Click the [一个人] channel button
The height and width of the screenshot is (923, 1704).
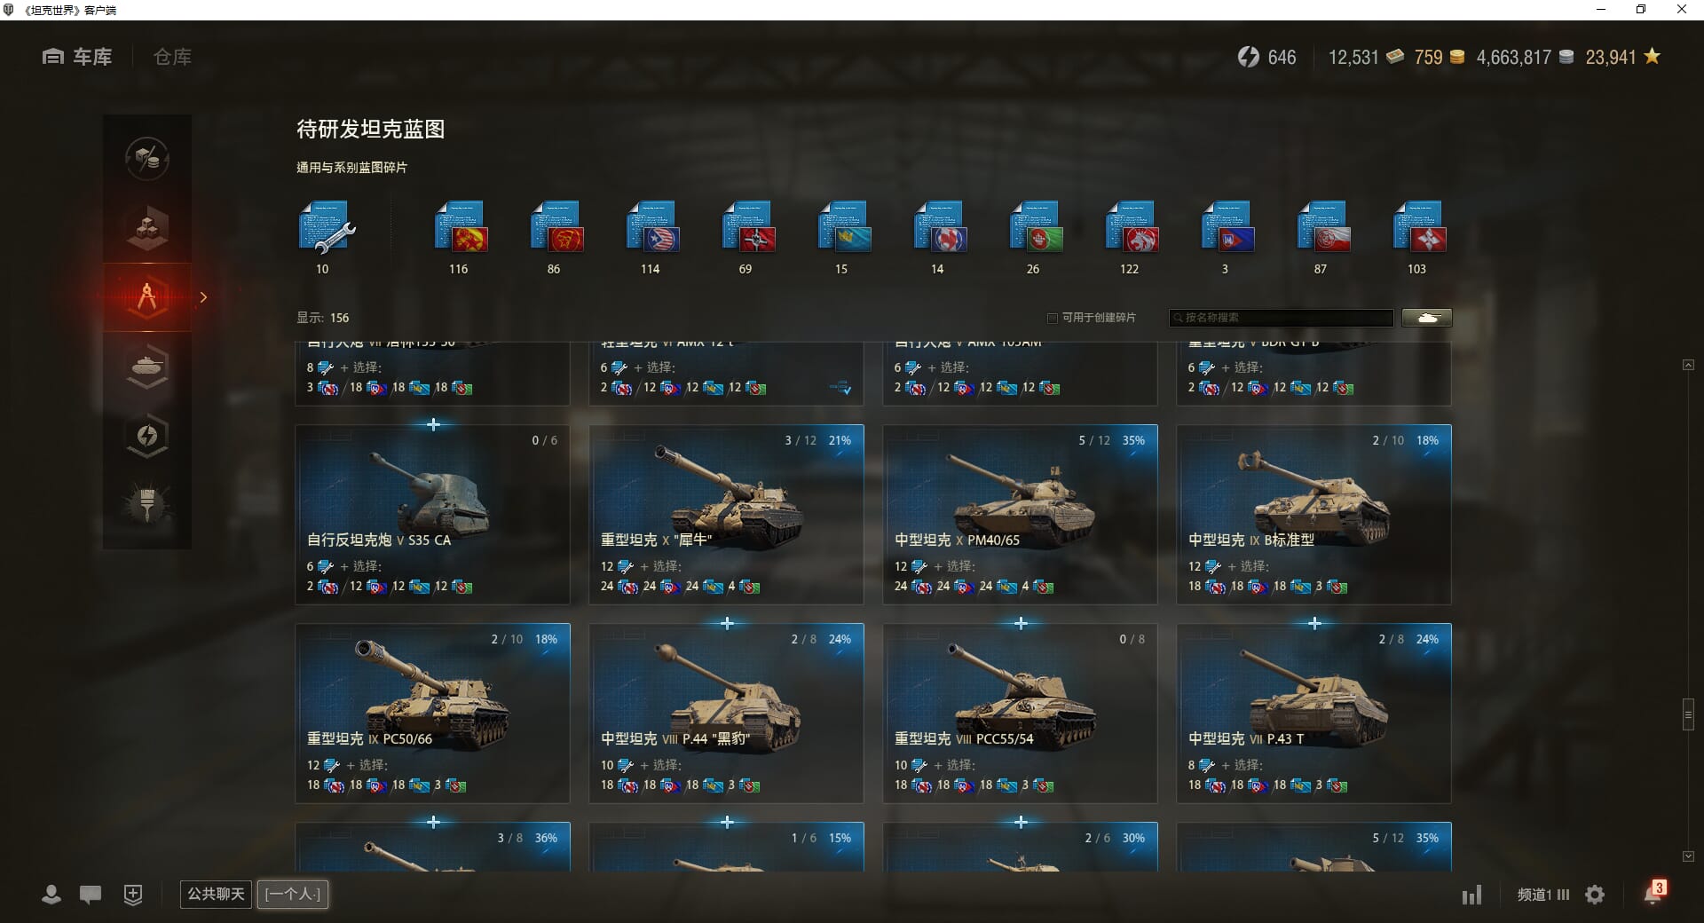[293, 894]
